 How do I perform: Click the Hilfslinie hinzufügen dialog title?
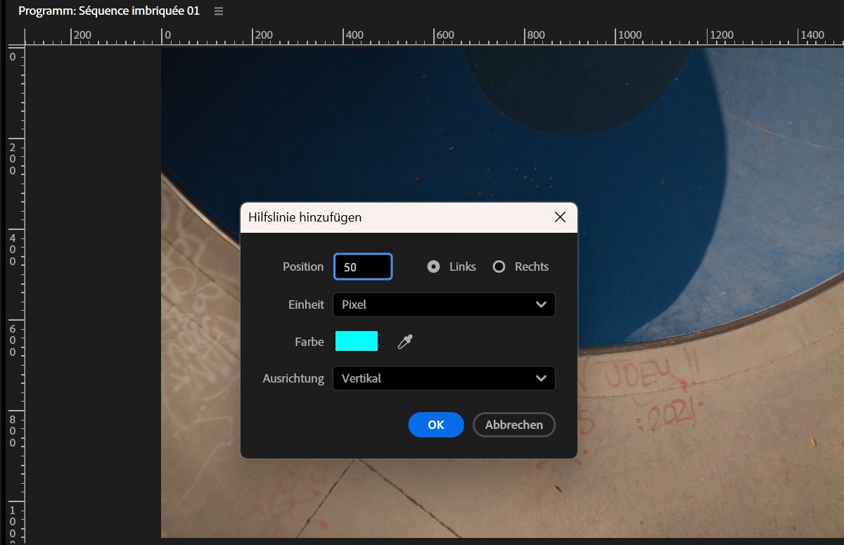[x=305, y=217]
